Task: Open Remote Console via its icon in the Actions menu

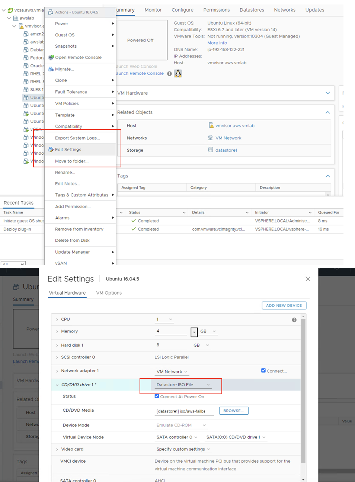Action: pyautogui.click(x=51, y=57)
